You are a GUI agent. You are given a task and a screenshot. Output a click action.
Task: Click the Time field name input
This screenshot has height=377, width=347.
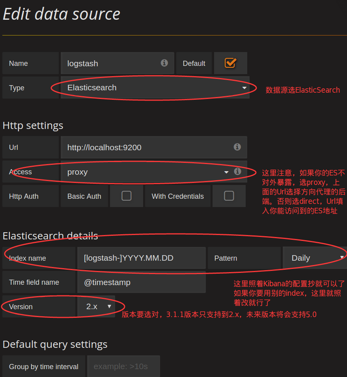141,282
